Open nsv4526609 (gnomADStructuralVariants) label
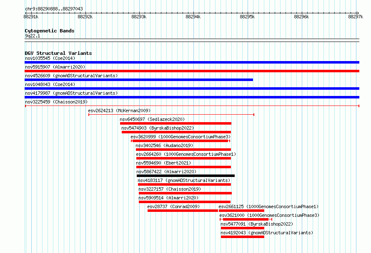 [x=71, y=76]
